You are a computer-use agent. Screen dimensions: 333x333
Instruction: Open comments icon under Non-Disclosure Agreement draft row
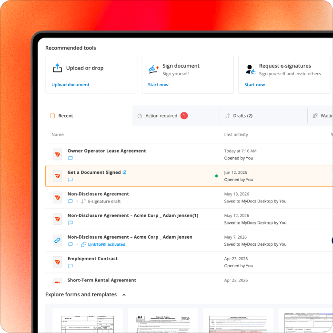point(71,201)
